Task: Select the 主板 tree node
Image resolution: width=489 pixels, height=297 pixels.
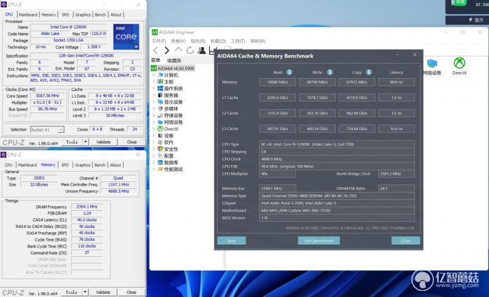Action: point(169,82)
